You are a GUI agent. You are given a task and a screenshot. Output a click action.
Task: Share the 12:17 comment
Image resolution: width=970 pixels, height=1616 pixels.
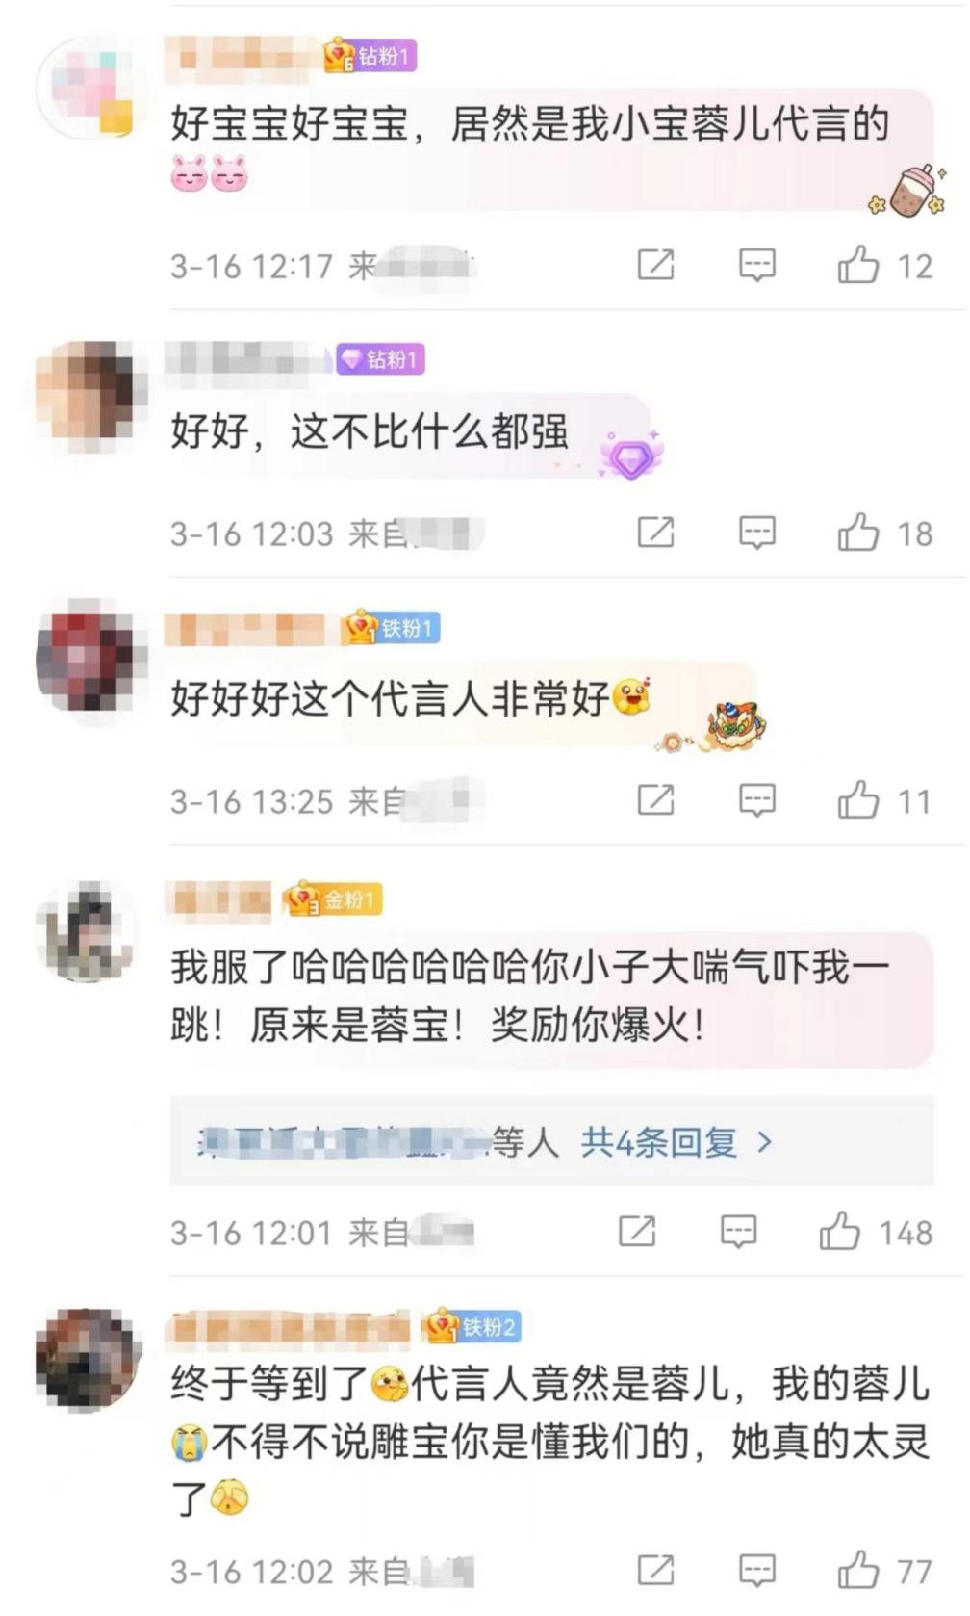656,265
